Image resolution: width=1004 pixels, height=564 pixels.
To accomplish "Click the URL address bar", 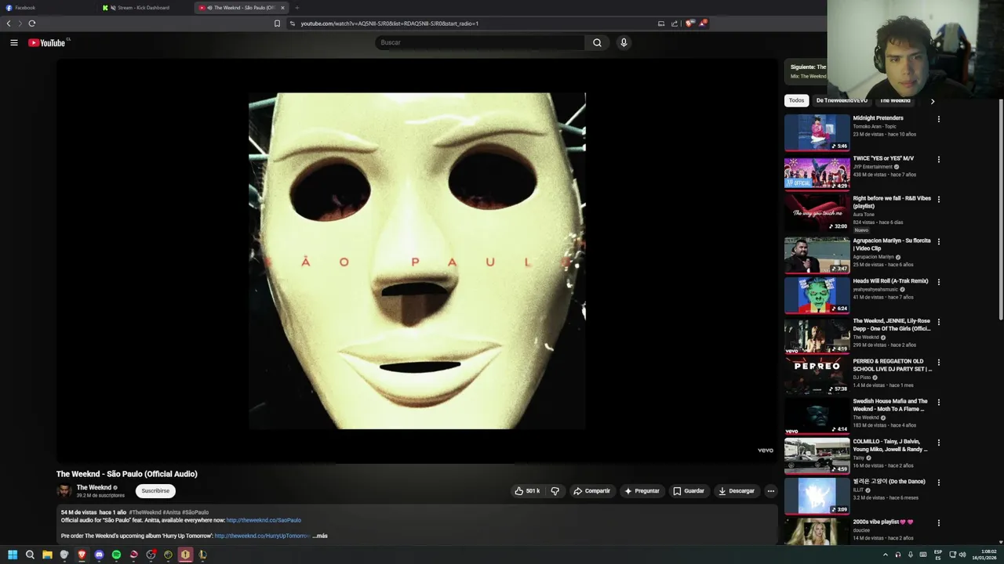I will [x=471, y=23].
